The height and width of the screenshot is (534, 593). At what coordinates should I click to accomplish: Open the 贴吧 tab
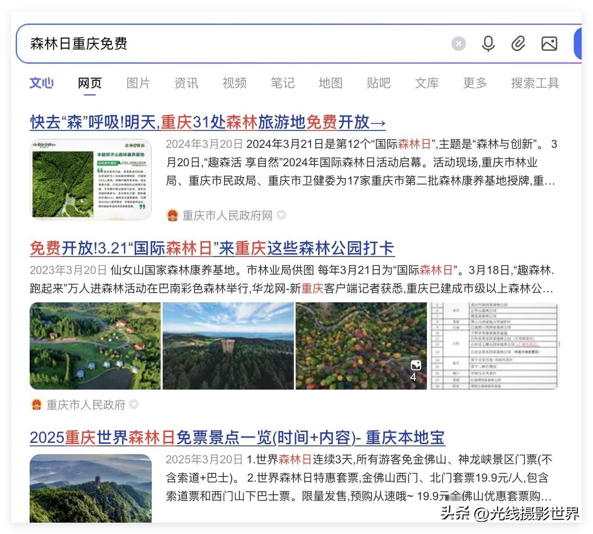pos(379,83)
